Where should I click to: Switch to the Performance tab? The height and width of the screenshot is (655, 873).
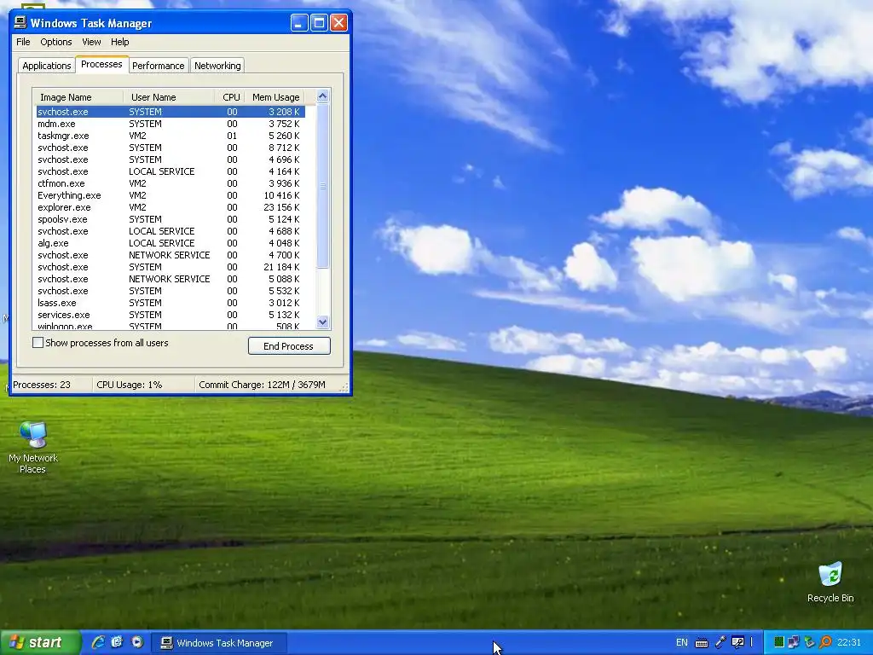coord(158,66)
